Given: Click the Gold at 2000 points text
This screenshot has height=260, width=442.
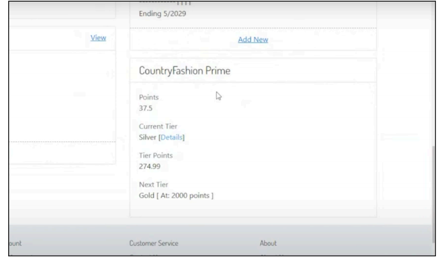Looking at the screenshot, I should [x=176, y=196].
